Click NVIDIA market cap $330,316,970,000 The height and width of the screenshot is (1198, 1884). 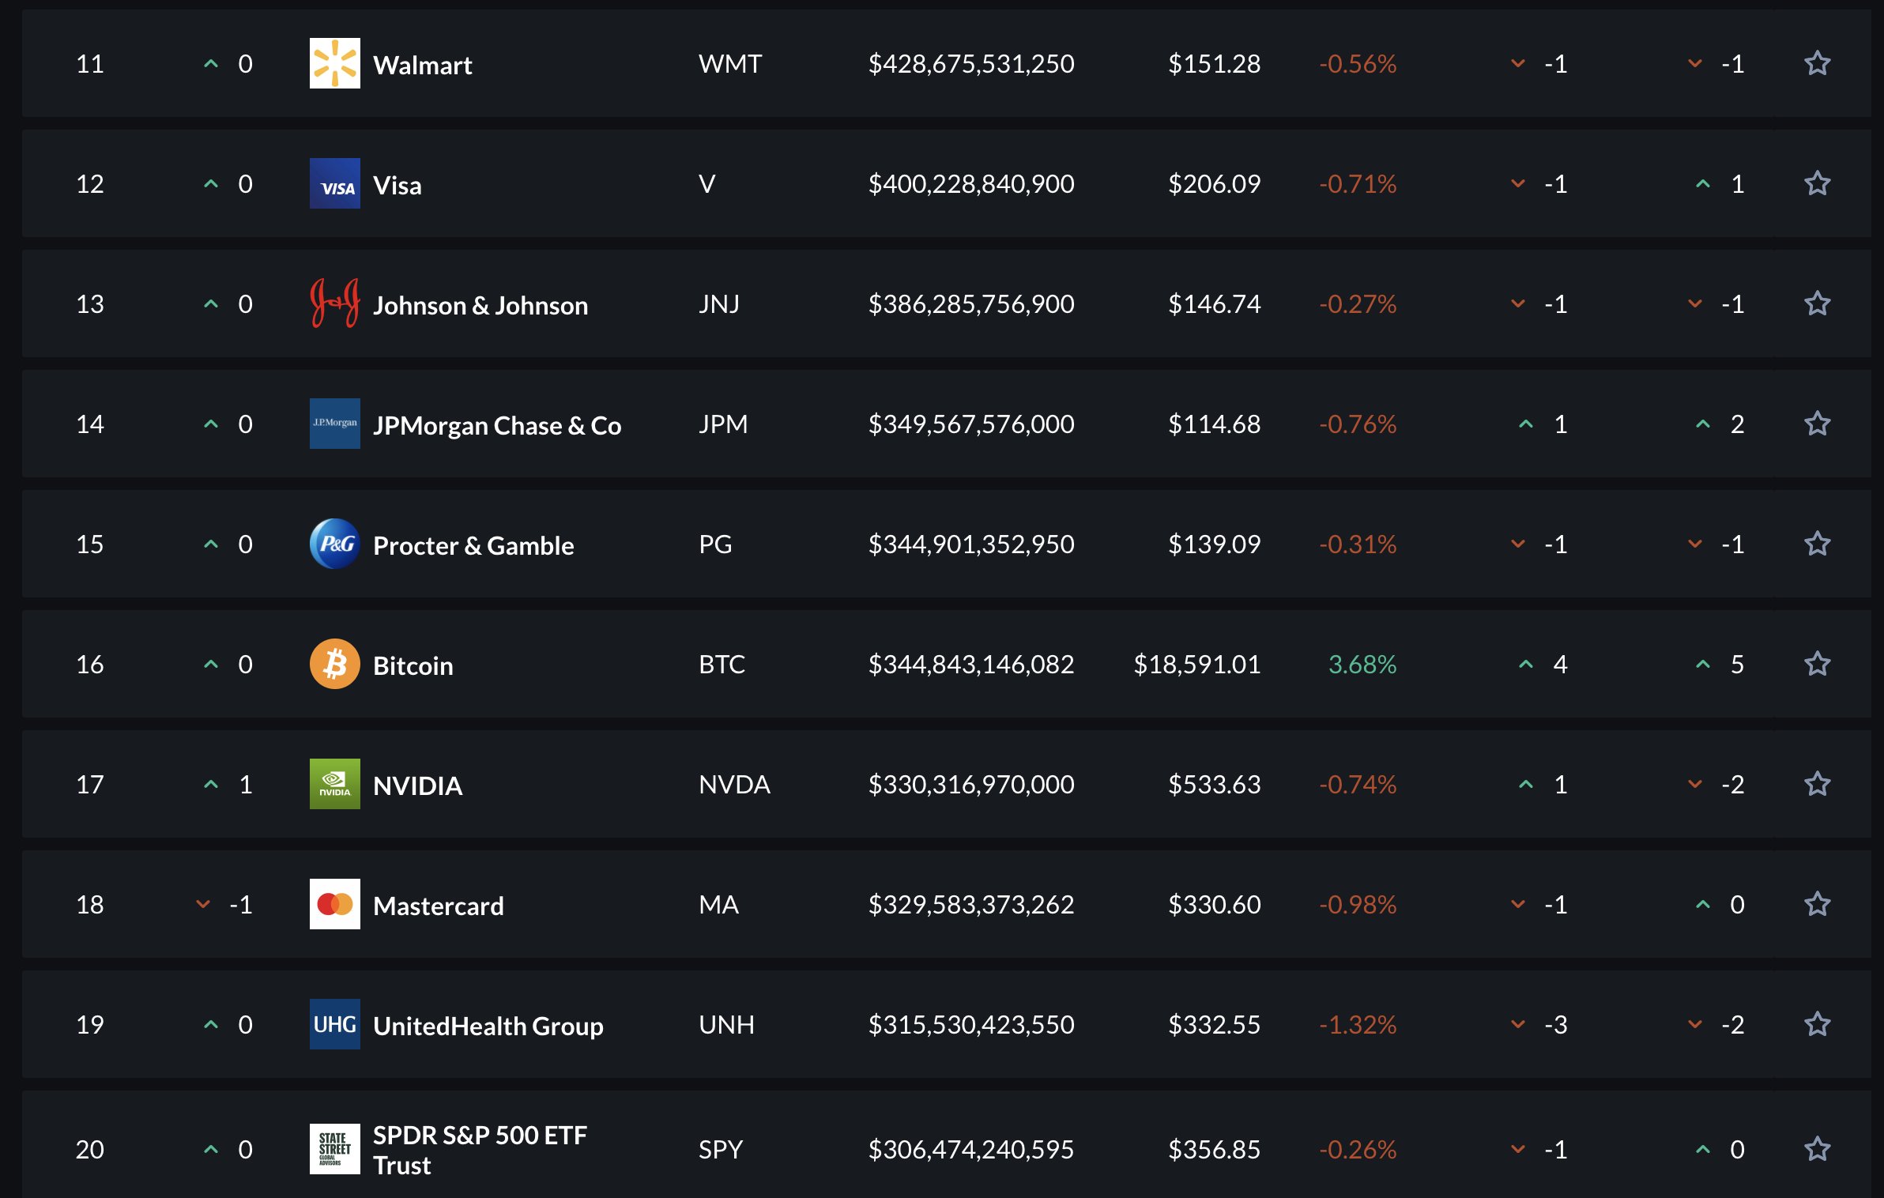tap(971, 784)
